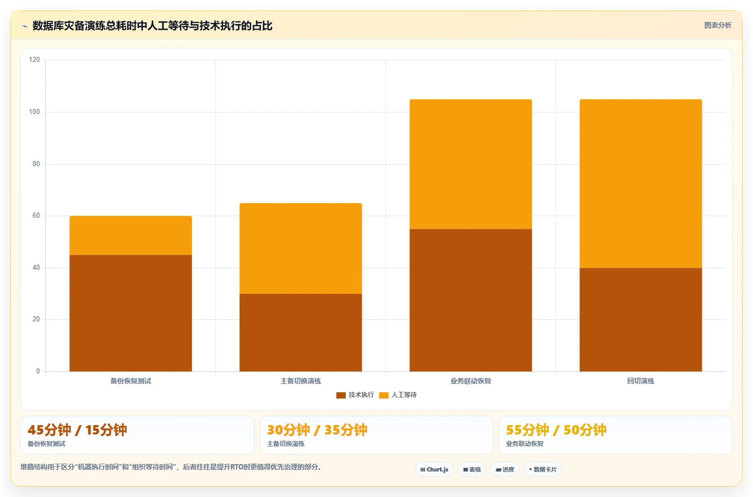Click the orange 人工等待 bar for 主备切换演练

tap(300, 249)
